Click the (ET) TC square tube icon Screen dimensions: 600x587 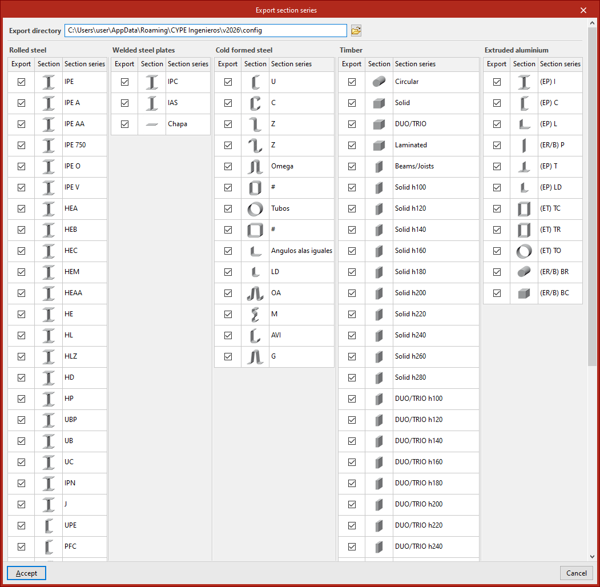coord(524,209)
